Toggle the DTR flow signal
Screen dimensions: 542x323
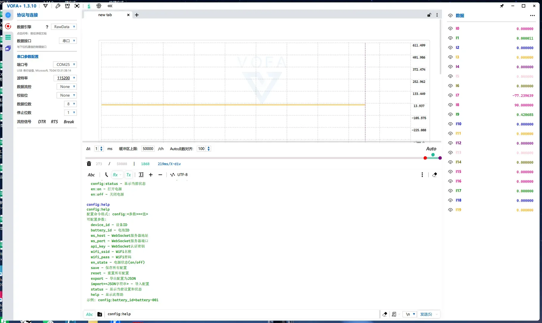pyautogui.click(x=42, y=122)
